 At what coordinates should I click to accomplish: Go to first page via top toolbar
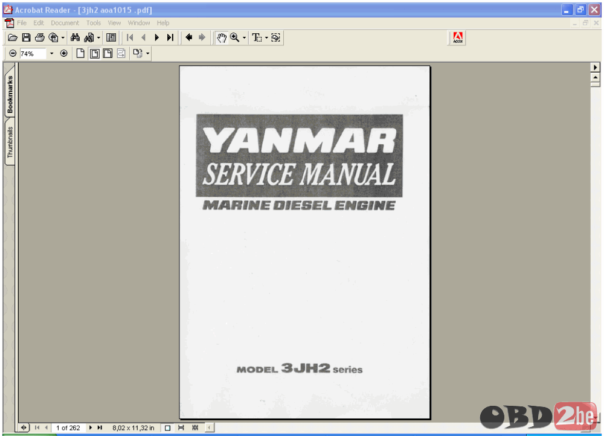point(130,37)
